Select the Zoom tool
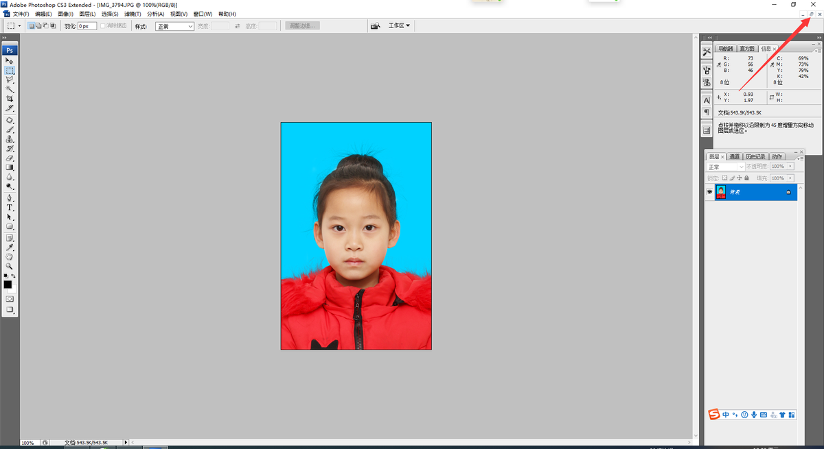The width and height of the screenshot is (824, 449). pos(10,266)
